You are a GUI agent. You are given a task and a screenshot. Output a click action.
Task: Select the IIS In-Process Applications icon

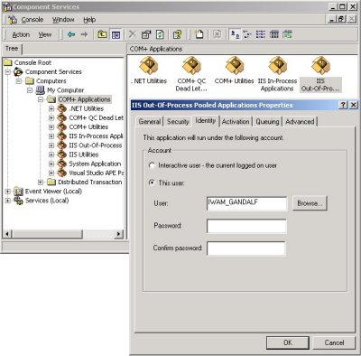(277, 65)
